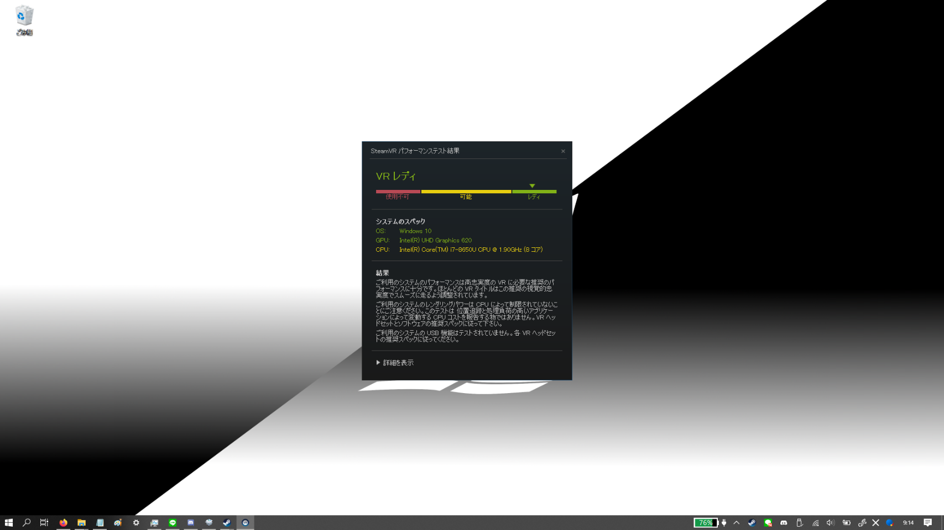Click the taskbar search magnifier
This screenshot has width=944, height=530.
click(27, 522)
